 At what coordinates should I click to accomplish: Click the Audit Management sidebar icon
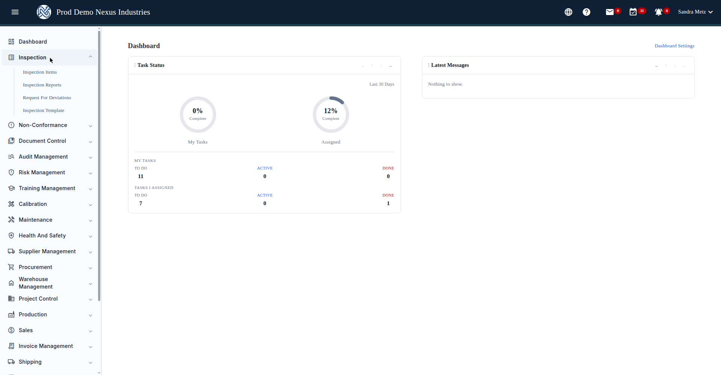point(11,157)
